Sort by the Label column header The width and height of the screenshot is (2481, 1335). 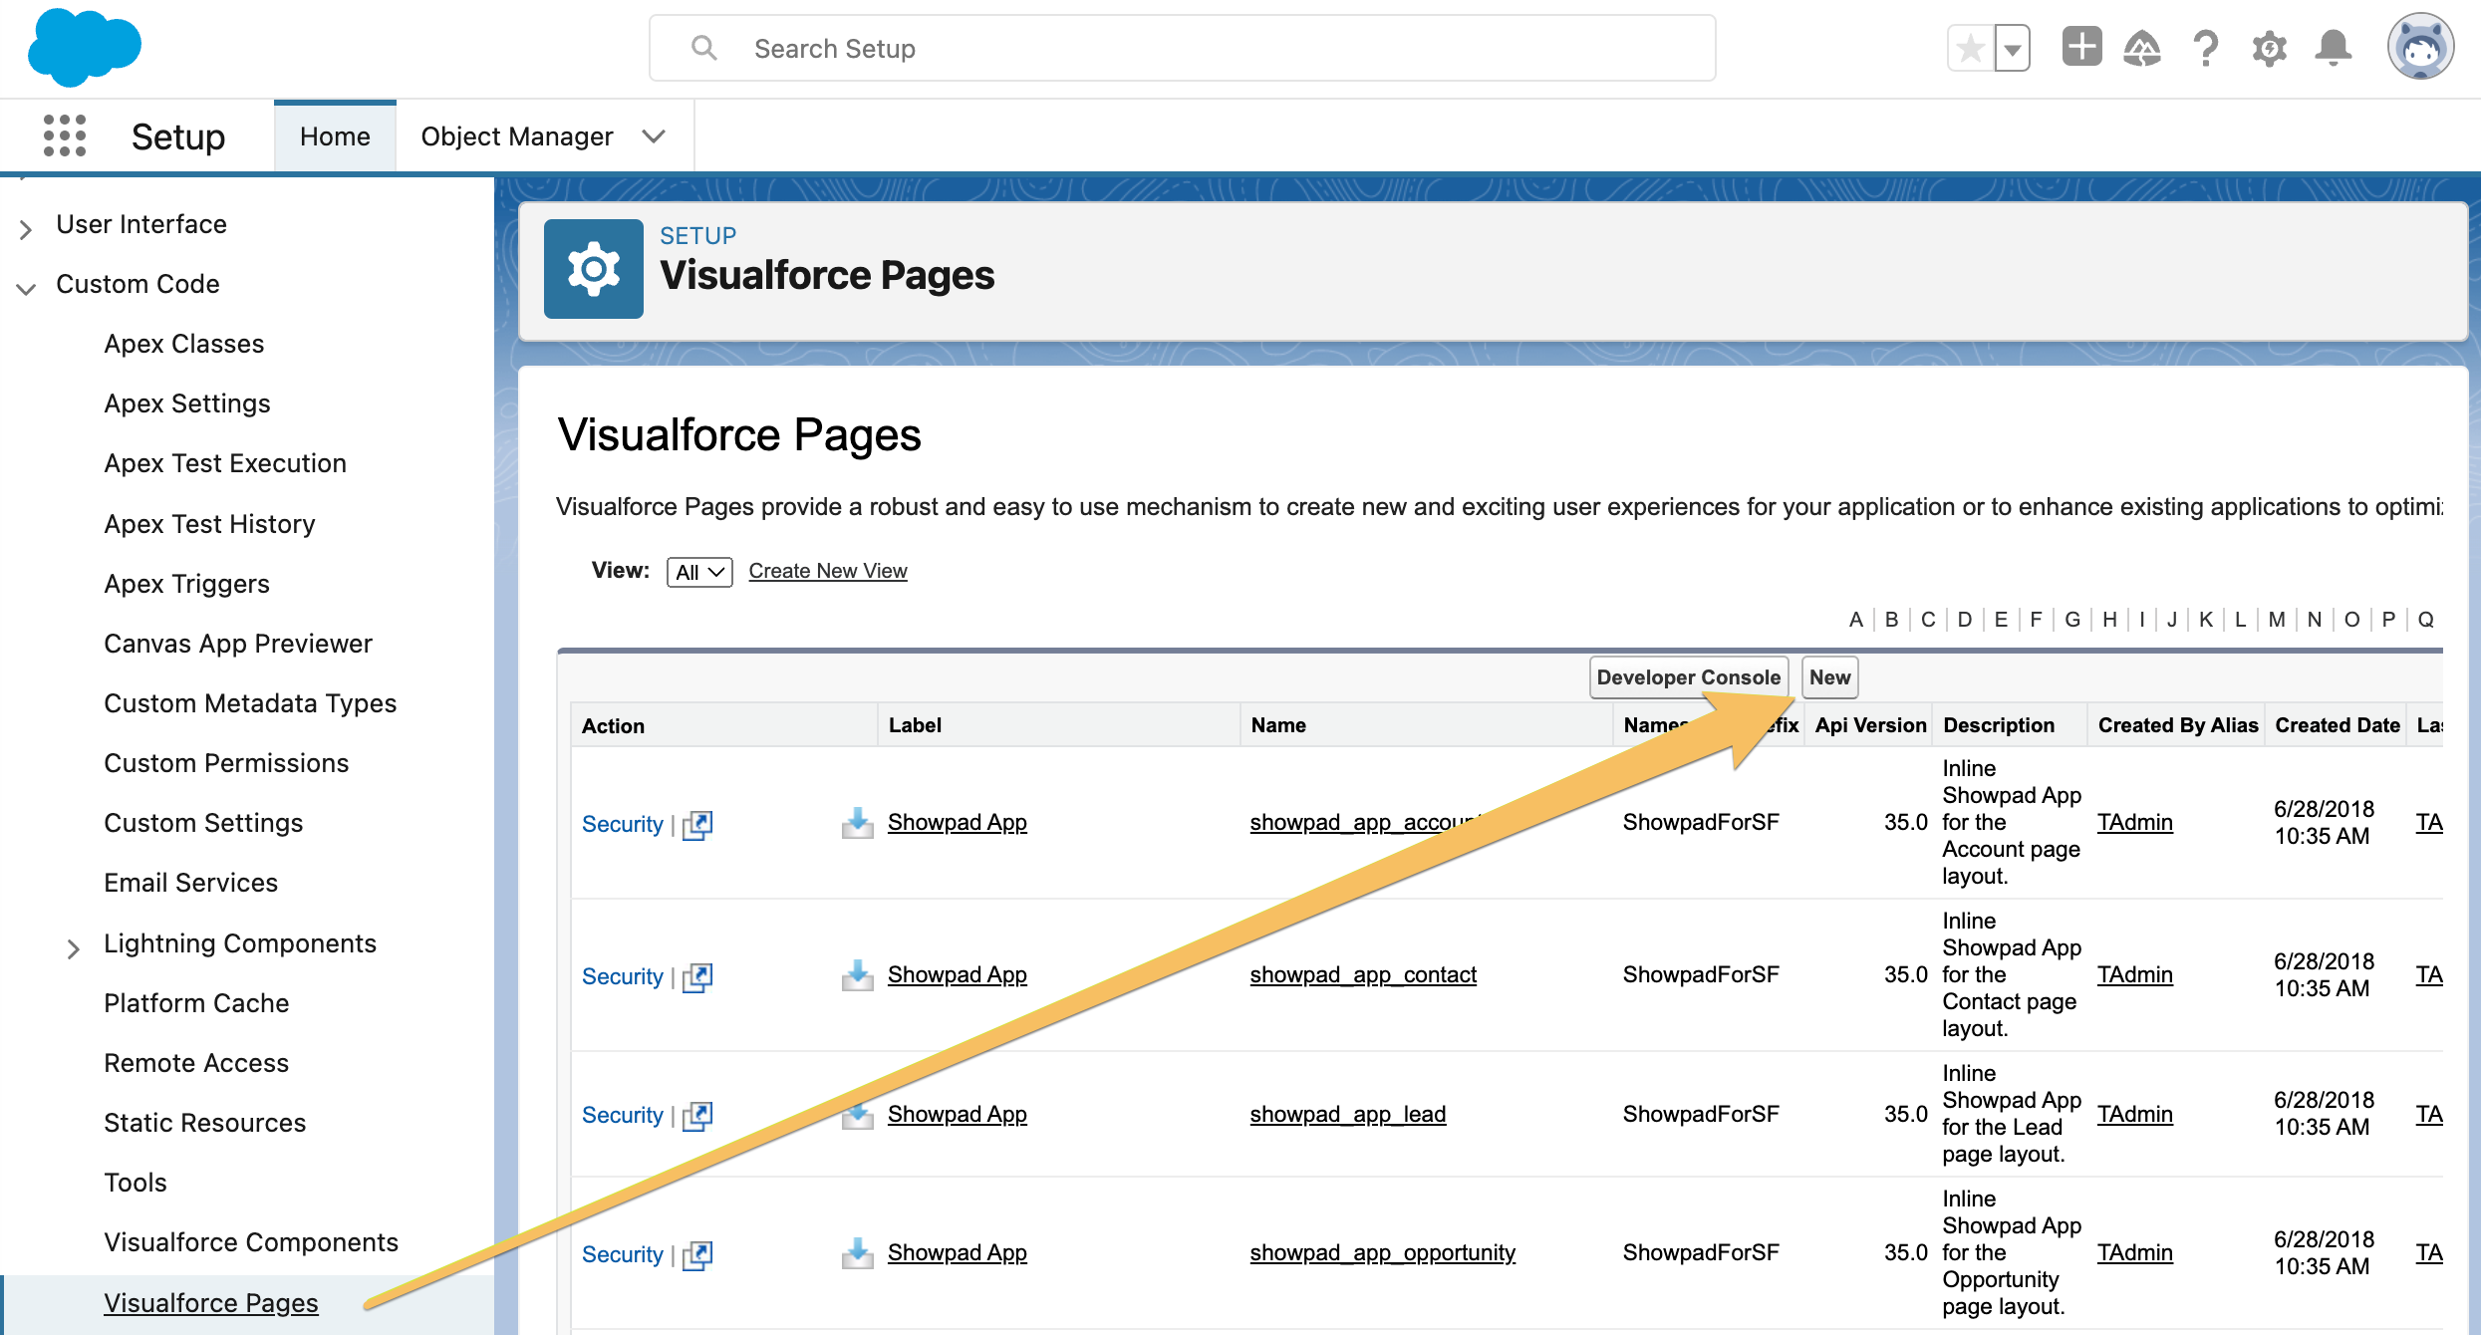tap(915, 725)
